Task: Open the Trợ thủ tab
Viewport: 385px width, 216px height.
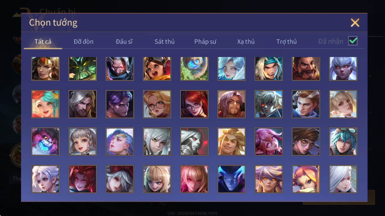Action: coord(287,41)
